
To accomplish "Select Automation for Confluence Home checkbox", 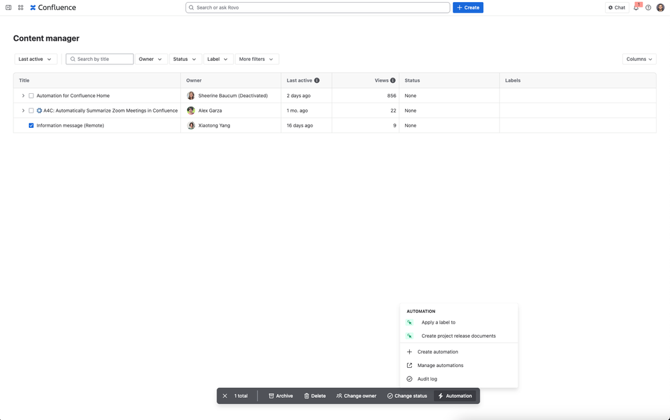I will pos(32,96).
